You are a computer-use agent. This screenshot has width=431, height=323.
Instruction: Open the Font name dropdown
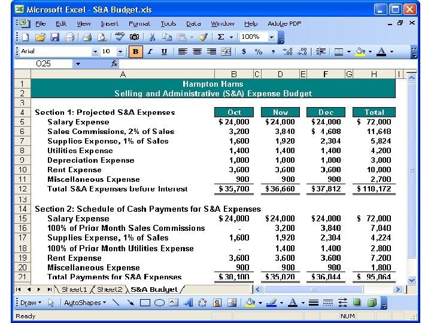95,51
